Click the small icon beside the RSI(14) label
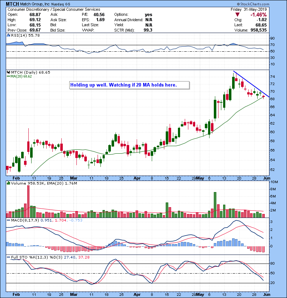 [x=8, y=35]
